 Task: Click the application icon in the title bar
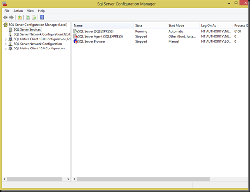point(5,4)
